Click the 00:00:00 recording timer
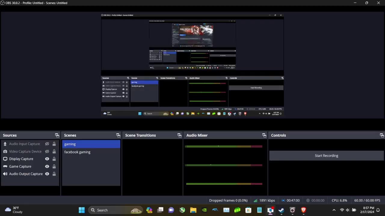The image size is (385, 216). 318,200
